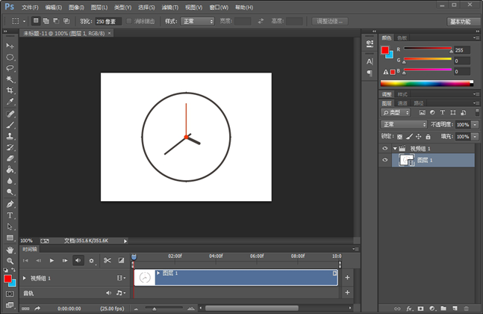The height and width of the screenshot is (314, 483).
Task: Expand 视频组 1 track in the timeline
Action: coord(25,278)
